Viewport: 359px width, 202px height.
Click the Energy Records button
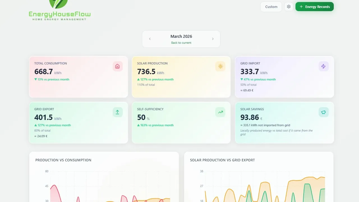314,7
